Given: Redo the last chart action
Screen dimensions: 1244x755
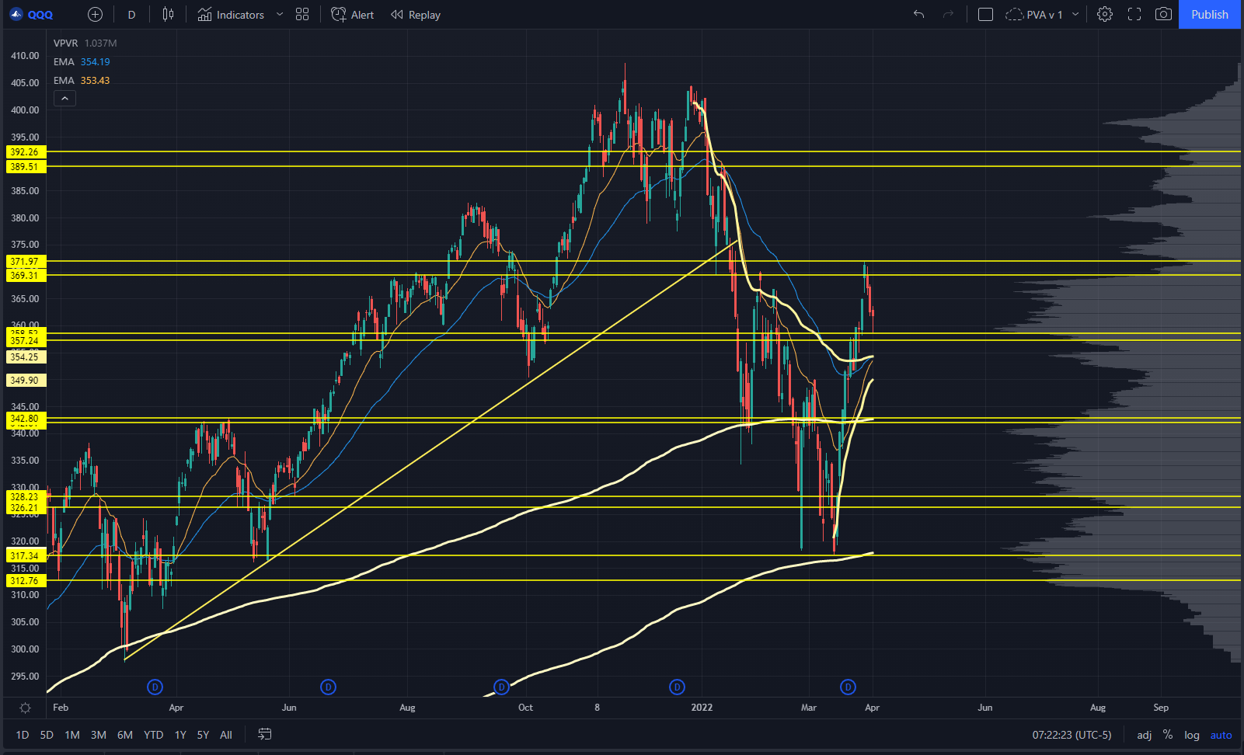Looking at the screenshot, I should point(948,15).
